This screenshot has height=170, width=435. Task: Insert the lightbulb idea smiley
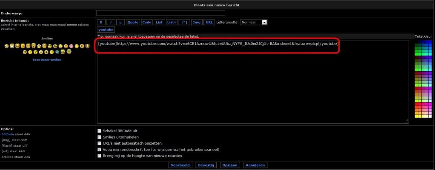coord(41,52)
